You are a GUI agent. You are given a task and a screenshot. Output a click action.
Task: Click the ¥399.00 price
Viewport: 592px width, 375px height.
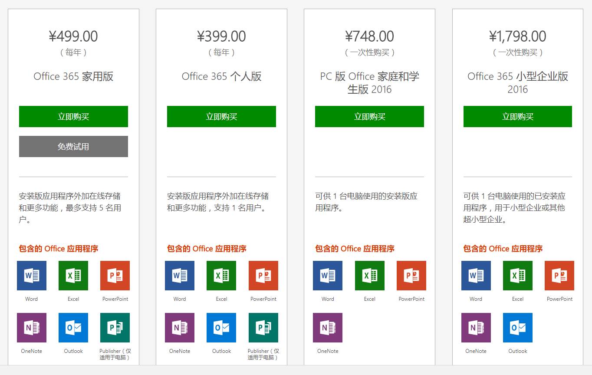tap(221, 36)
